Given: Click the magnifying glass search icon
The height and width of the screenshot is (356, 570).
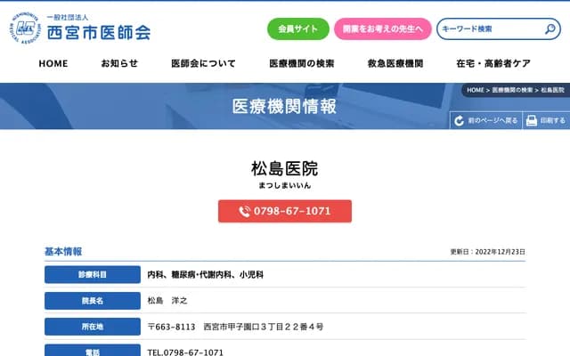Looking at the screenshot, I should 550,29.
